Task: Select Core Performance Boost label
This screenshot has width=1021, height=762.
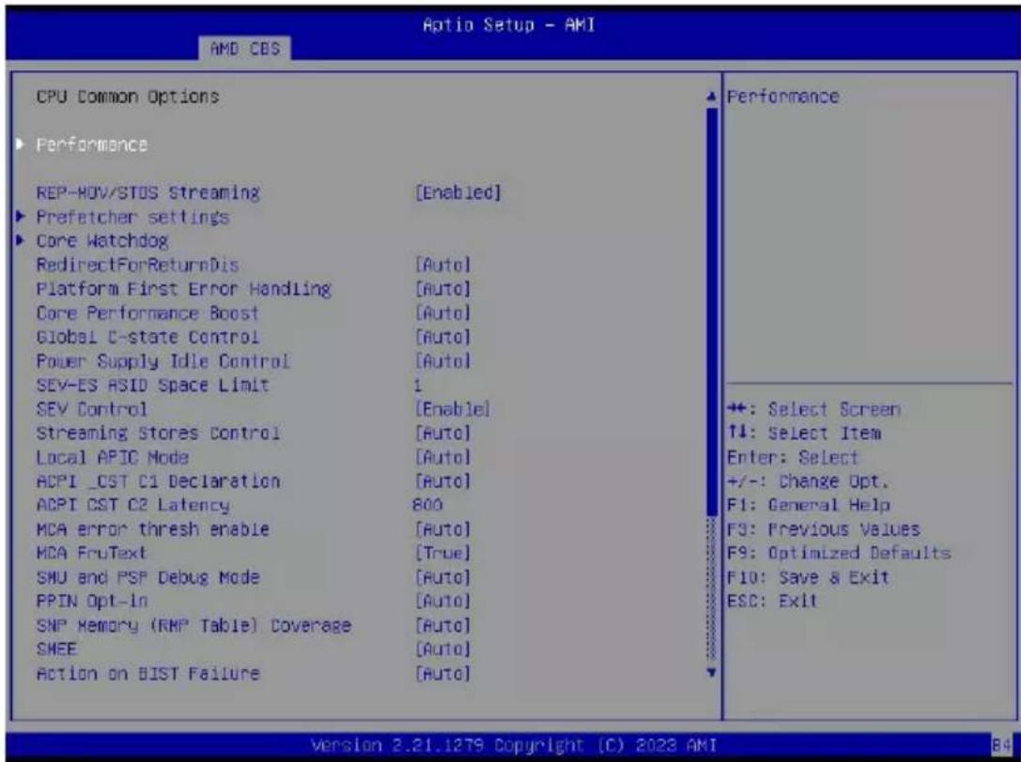Action: [x=147, y=313]
